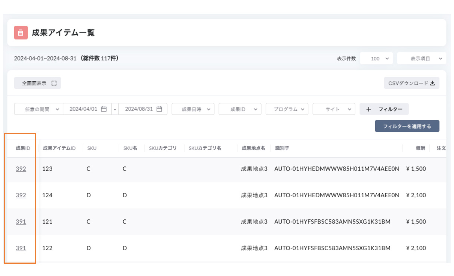
Task: Click the 成果地点名 column header
Action: (x=253, y=148)
